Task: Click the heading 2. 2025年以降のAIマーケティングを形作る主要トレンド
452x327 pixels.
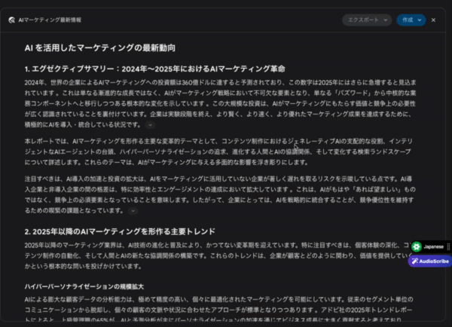Action: tap(120, 231)
